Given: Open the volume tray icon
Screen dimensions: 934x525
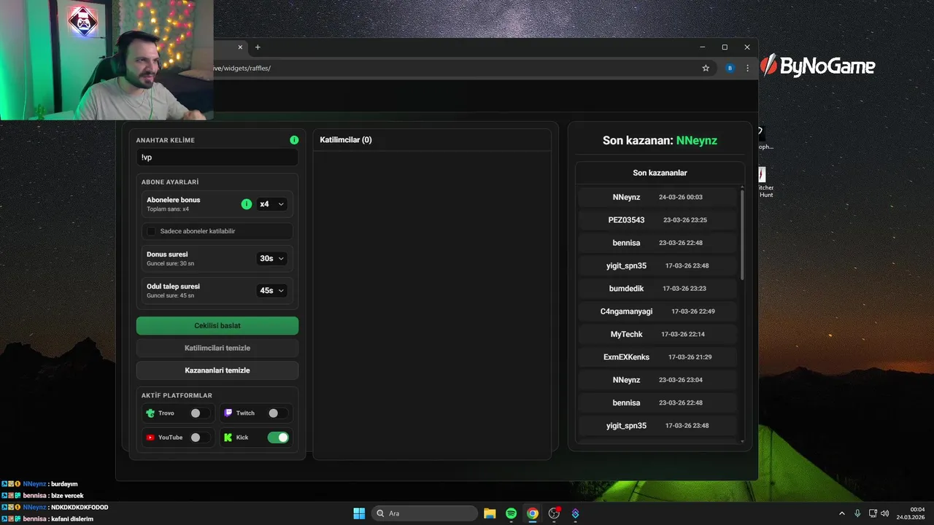Looking at the screenshot, I should (x=885, y=513).
